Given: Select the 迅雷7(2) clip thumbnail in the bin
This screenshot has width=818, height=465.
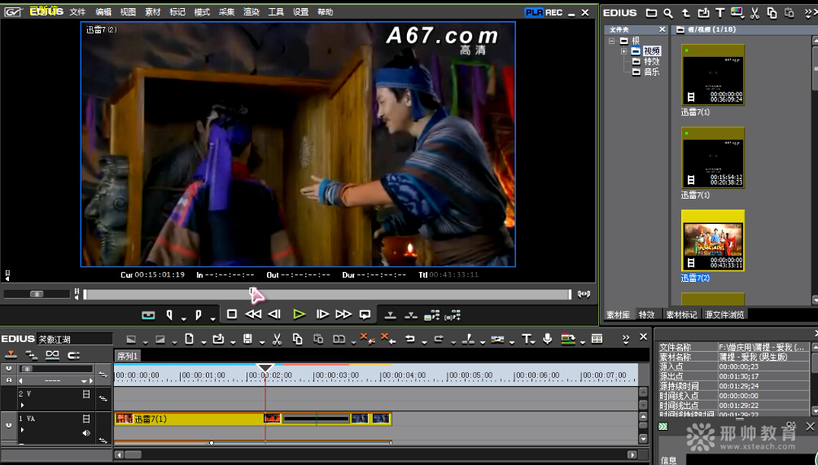Looking at the screenshot, I should (713, 241).
